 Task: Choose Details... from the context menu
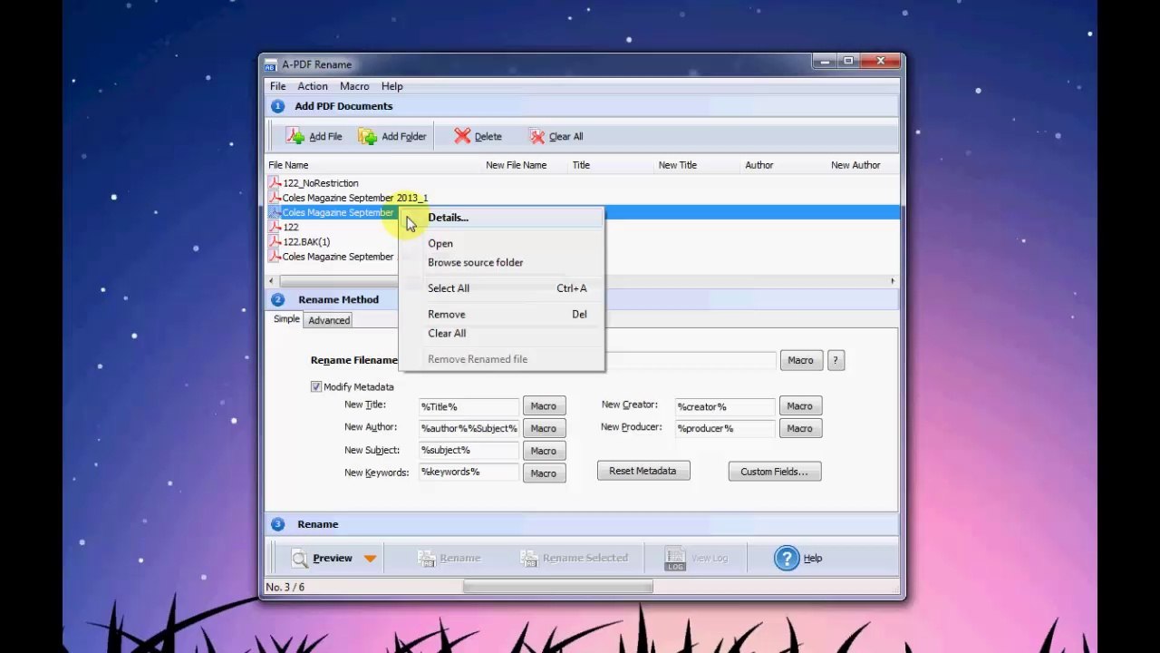point(501,218)
